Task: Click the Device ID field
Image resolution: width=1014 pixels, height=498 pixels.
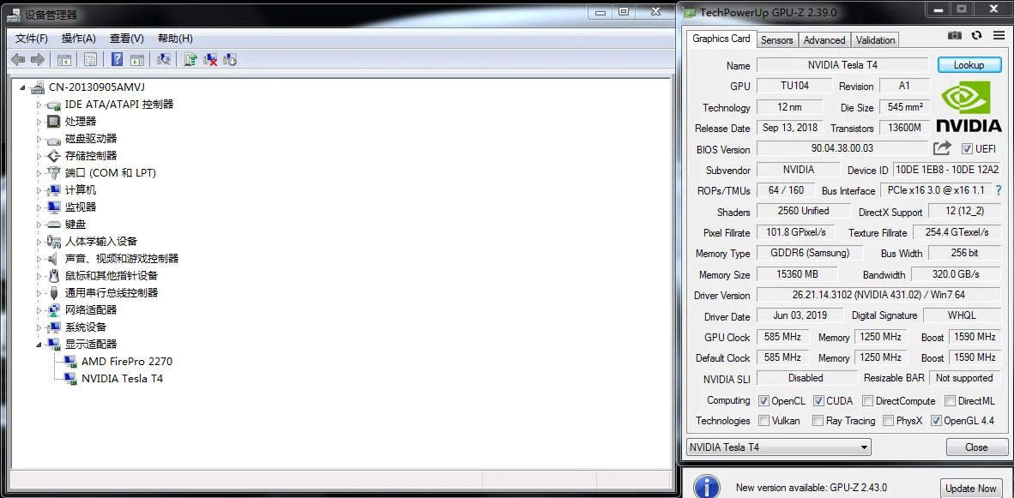Action: click(947, 170)
